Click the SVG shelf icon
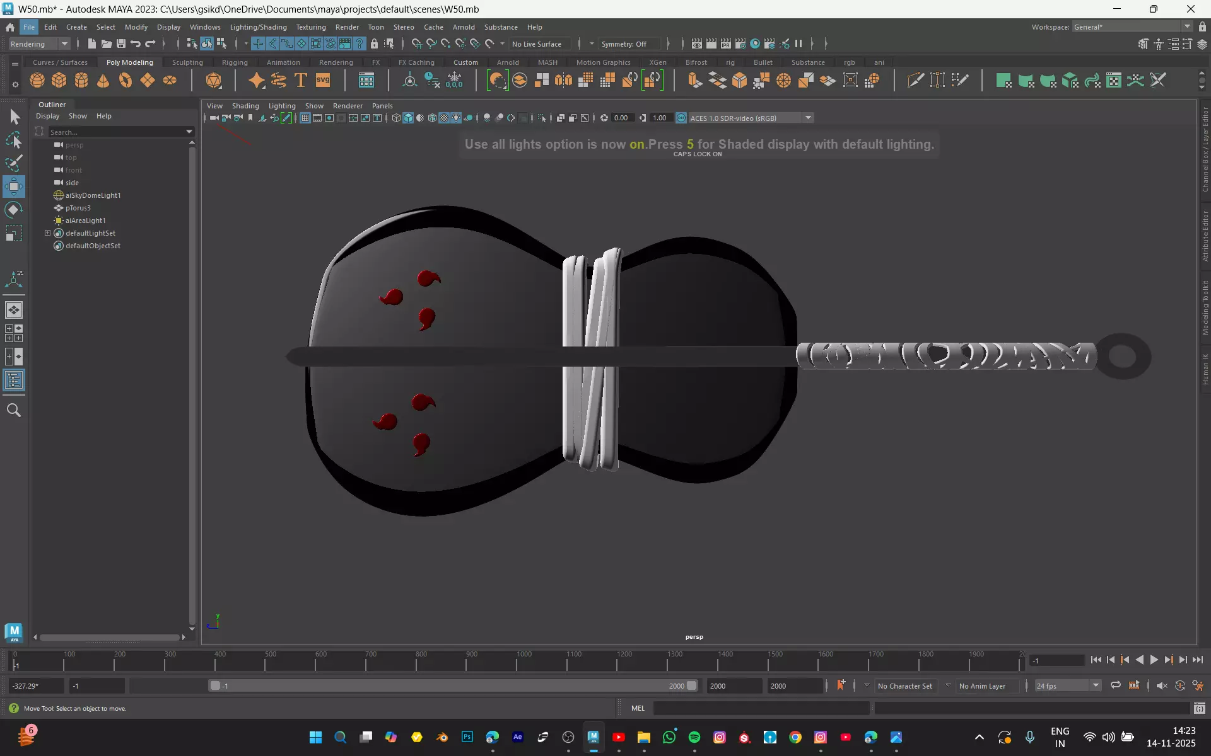This screenshot has height=756, width=1211. 323,81
